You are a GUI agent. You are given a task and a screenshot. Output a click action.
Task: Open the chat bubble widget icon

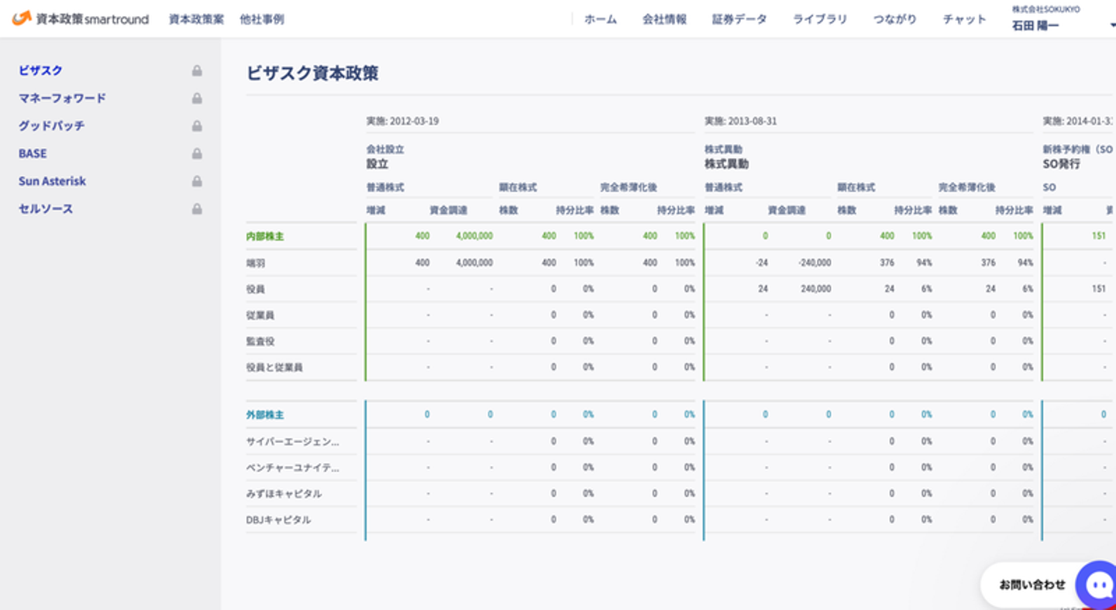1099,584
